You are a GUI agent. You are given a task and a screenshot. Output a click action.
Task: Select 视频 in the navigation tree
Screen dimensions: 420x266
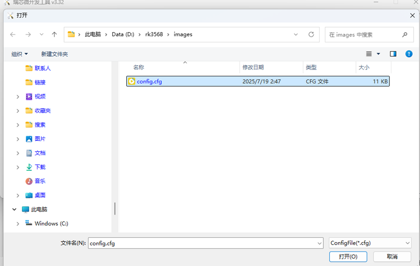click(40, 97)
